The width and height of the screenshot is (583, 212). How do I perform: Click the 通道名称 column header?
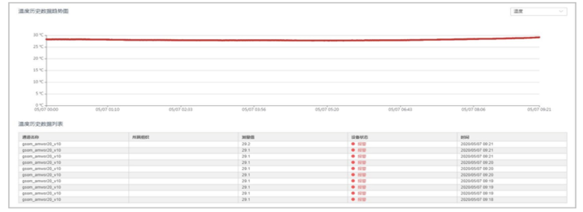pyautogui.click(x=30, y=137)
